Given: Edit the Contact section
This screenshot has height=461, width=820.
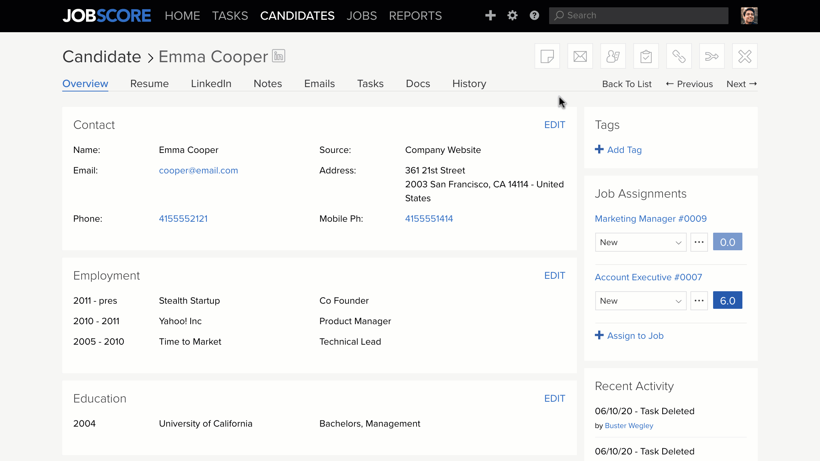Looking at the screenshot, I should point(555,125).
